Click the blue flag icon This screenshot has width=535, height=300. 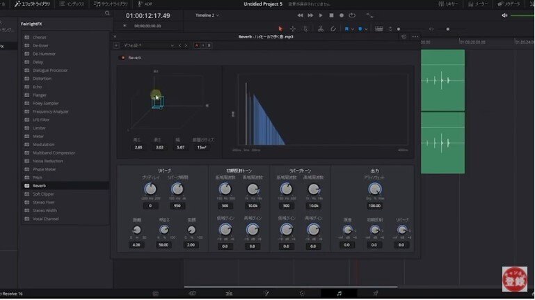pyautogui.click(x=346, y=29)
